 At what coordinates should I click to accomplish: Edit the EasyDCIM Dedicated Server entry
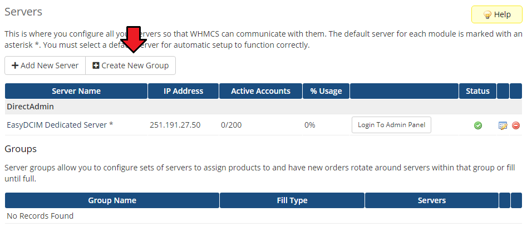[503, 125]
